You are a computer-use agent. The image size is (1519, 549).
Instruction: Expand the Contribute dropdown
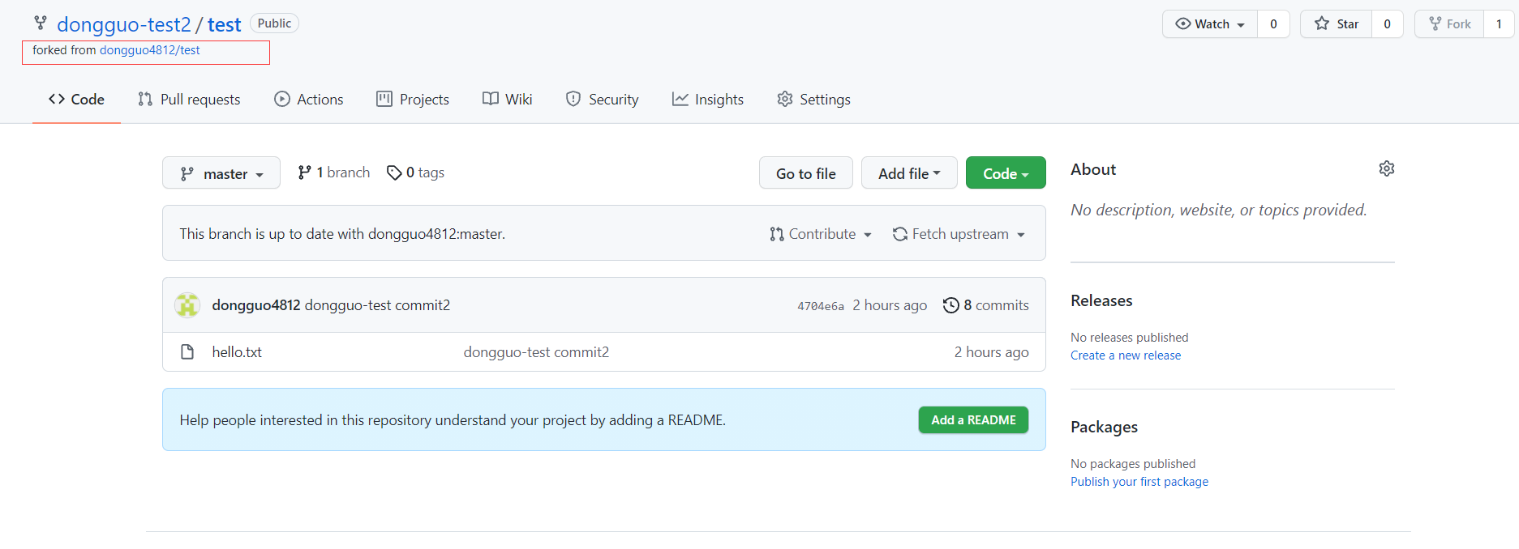(821, 234)
